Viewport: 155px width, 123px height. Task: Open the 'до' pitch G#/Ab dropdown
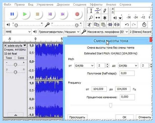pos(128,65)
